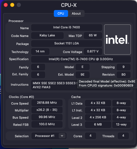The height and width of the screenshot is (149, 137).
Task: Click the gray zoom window button
Action: 19,5
